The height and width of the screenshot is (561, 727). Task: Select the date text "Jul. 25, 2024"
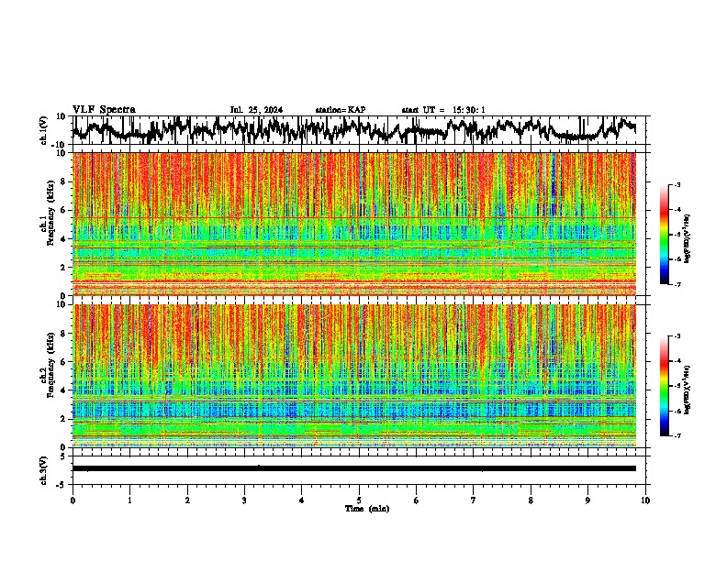256,110
